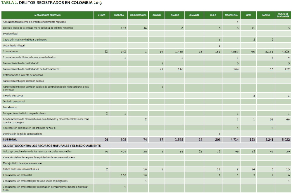Click the table title 'Delitos registrados en Colombia 2013'
This screenshot has height=193, width=292.
52,3
